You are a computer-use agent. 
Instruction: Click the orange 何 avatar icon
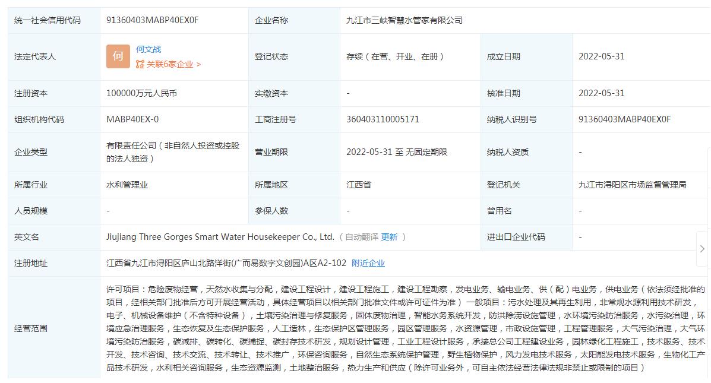coord(118,56)
